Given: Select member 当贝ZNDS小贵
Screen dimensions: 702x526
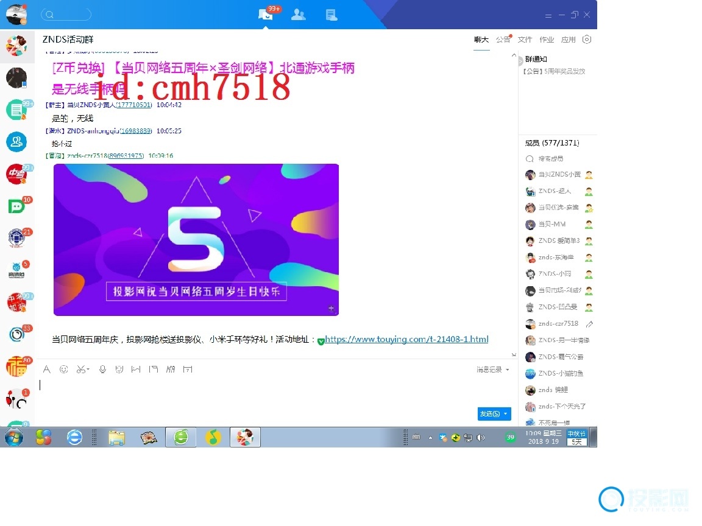Looking at the screenshot, I should coord(559,175).
